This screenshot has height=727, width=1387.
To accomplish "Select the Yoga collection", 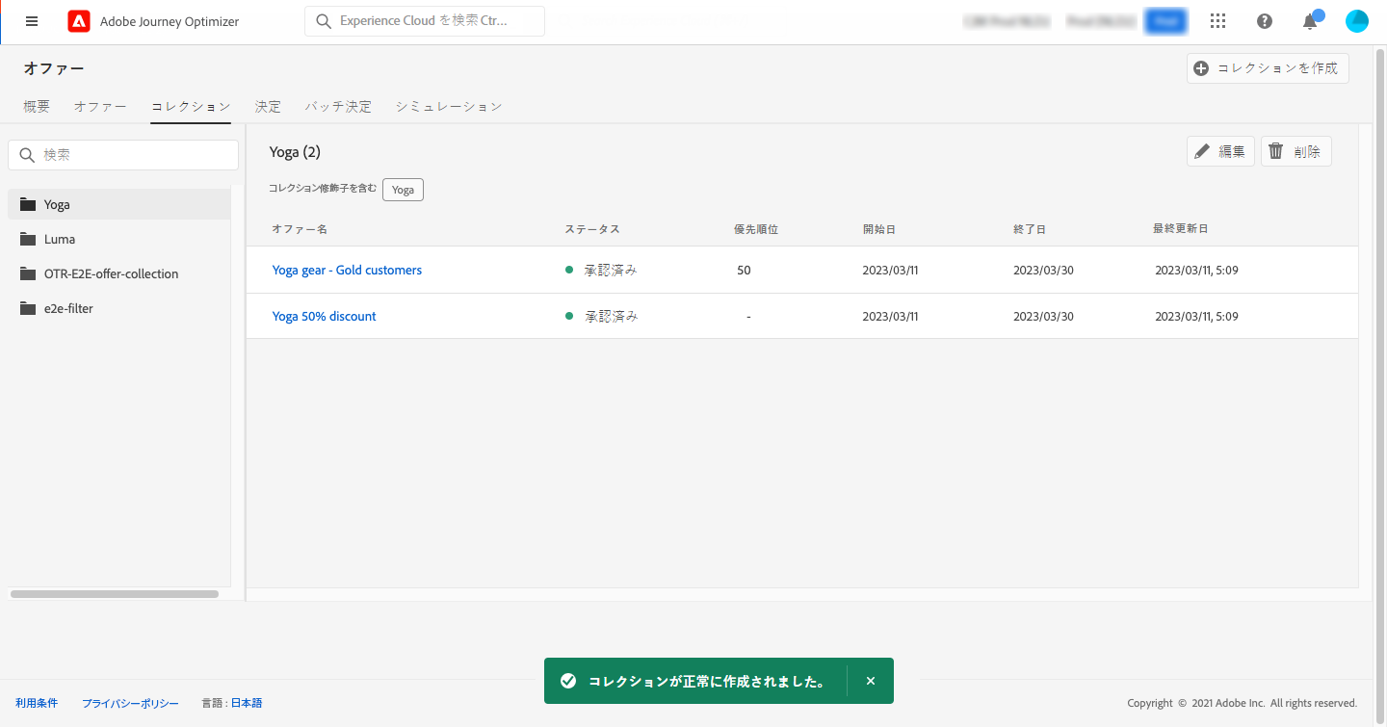I will point(118,204).
